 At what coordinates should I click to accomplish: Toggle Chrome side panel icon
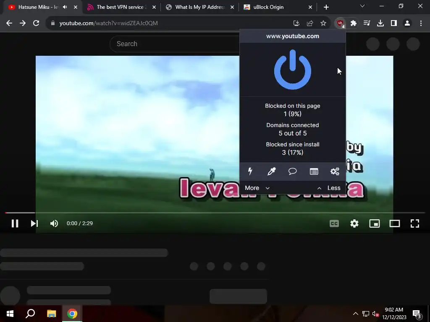pos(394,23)
